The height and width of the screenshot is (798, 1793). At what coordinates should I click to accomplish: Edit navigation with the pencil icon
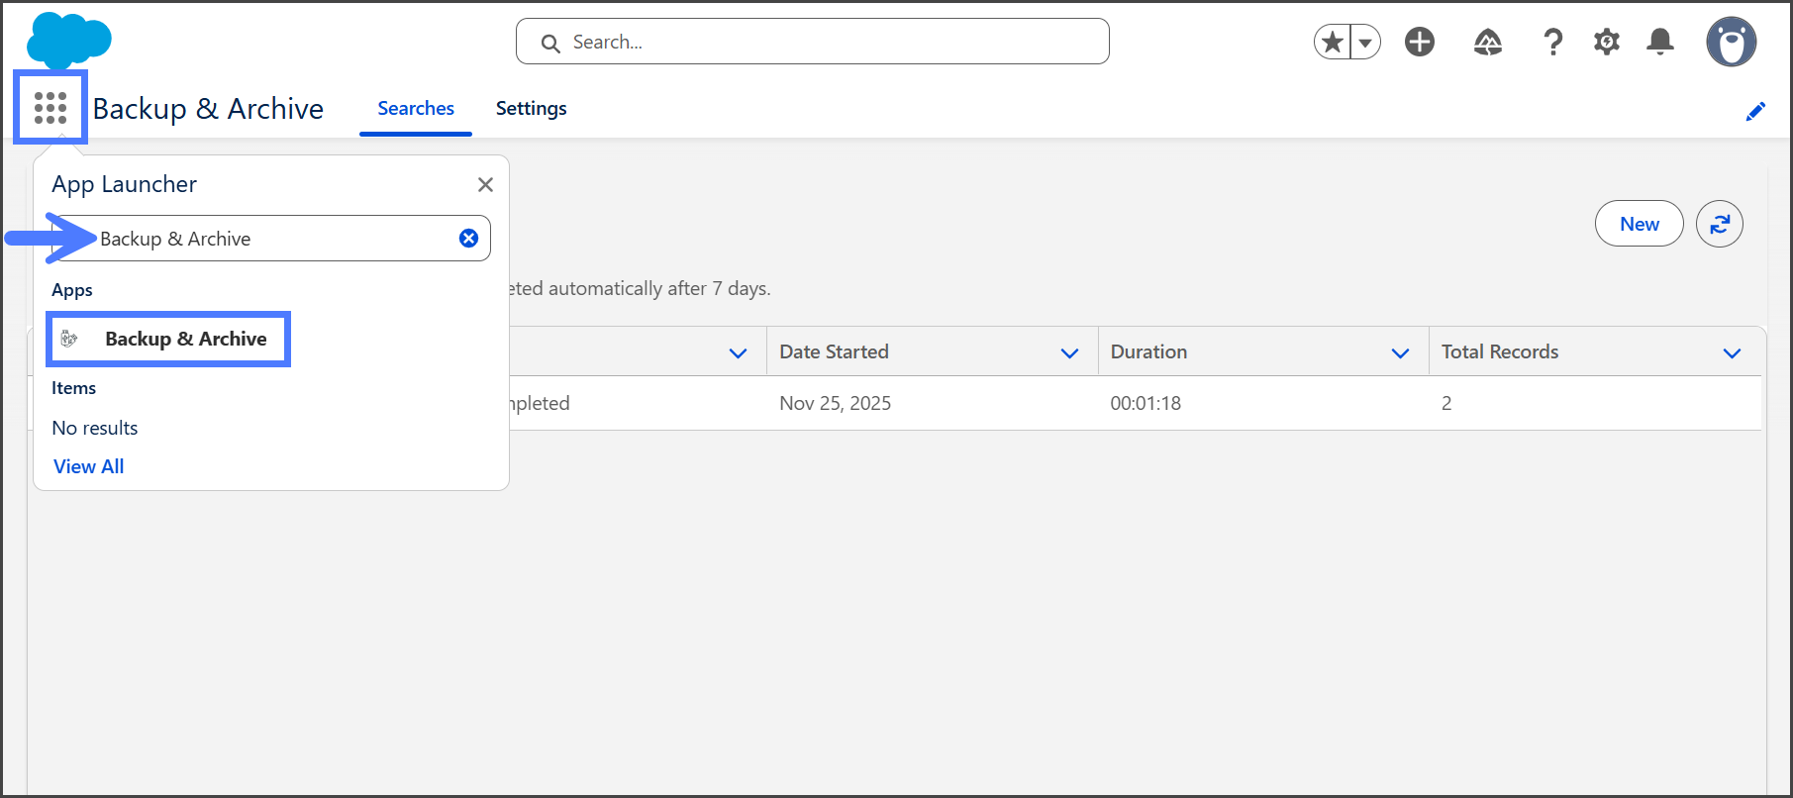(x=1754, y=112)
